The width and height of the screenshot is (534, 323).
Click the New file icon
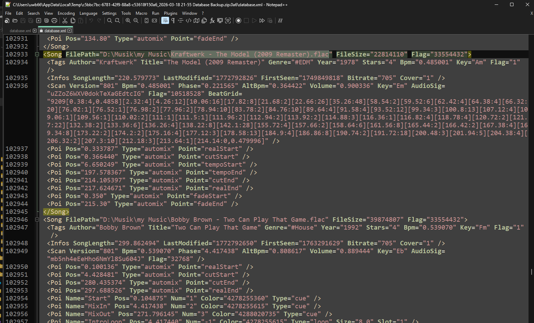click(x=7, y=21)
